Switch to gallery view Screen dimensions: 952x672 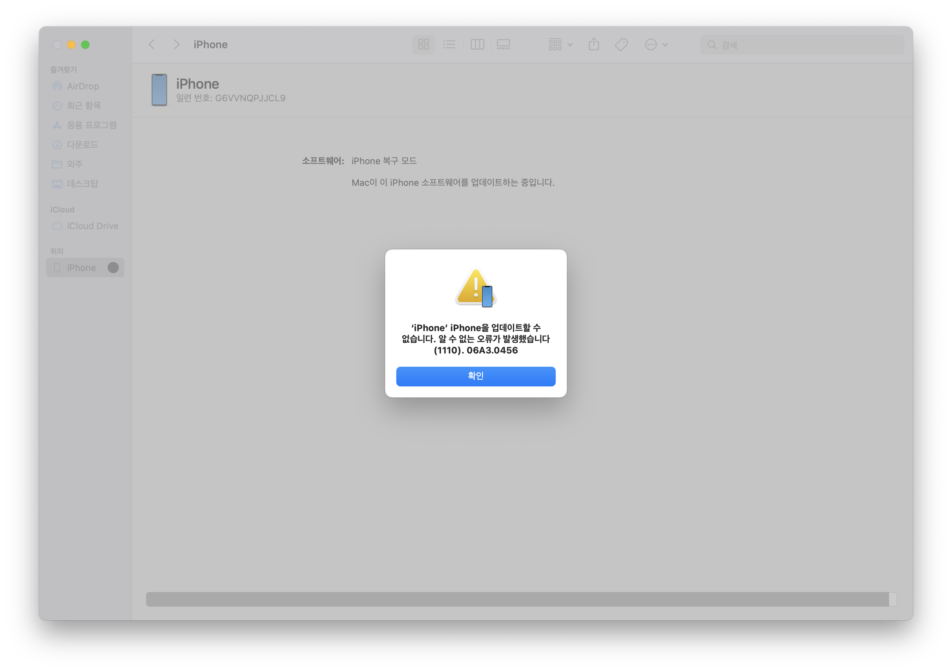[503, 44]
